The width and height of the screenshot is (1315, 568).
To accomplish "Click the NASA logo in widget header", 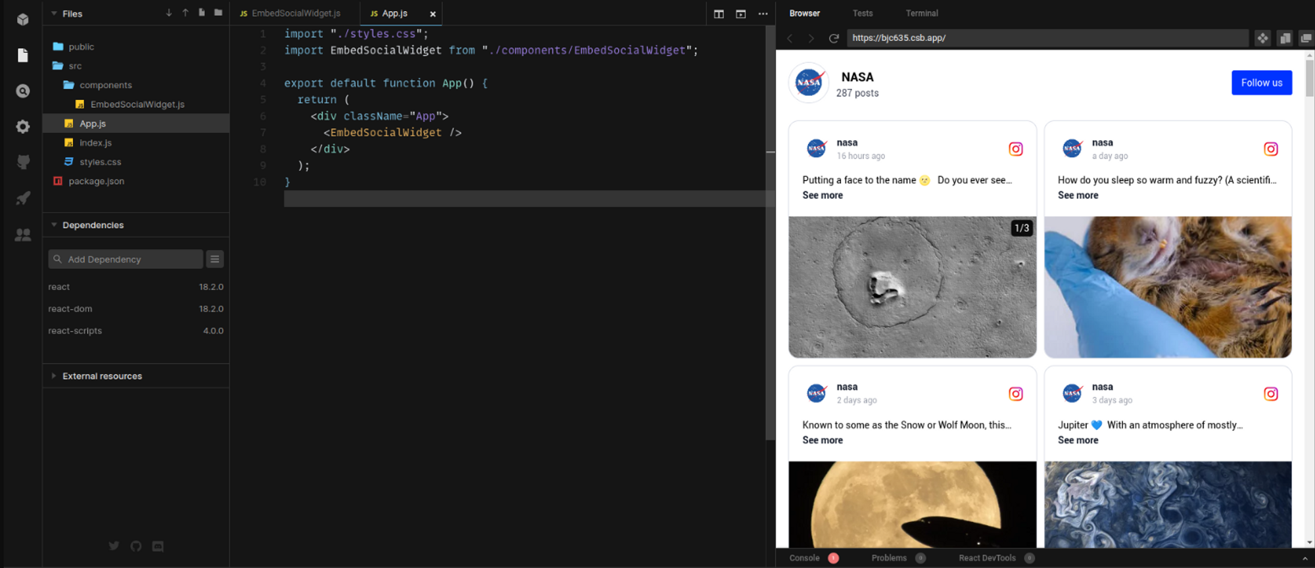I will [808, 83].
